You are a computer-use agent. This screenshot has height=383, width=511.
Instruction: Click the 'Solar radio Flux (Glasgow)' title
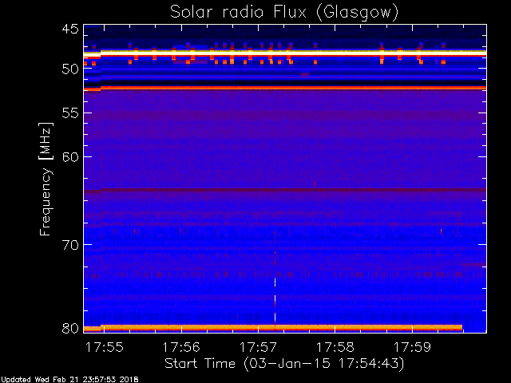click(x=284, y=12)
